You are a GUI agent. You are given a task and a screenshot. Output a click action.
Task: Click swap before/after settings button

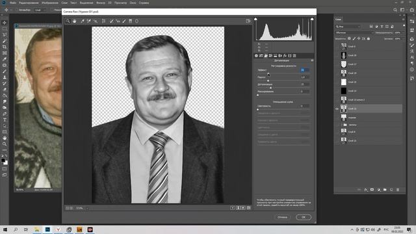click(238, 208)
